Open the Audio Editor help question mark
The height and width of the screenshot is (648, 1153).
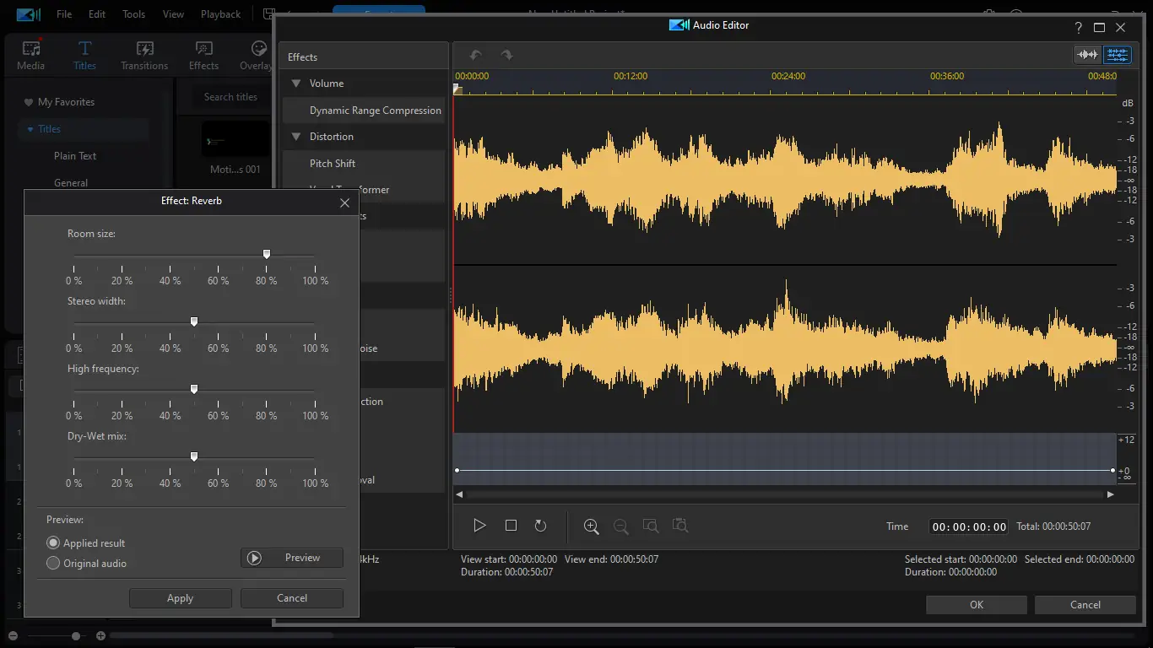tap(1078, 27)
